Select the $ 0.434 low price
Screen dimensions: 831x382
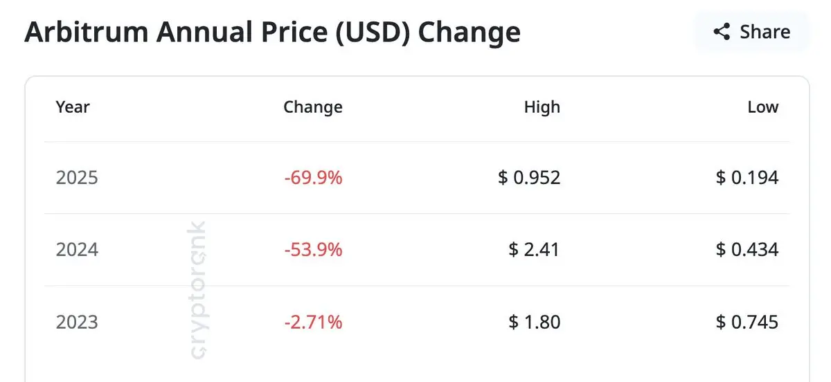point(747,249)
